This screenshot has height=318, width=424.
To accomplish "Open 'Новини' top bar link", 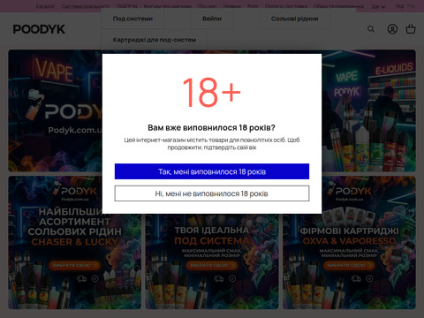I will click(x=232, y=6).
